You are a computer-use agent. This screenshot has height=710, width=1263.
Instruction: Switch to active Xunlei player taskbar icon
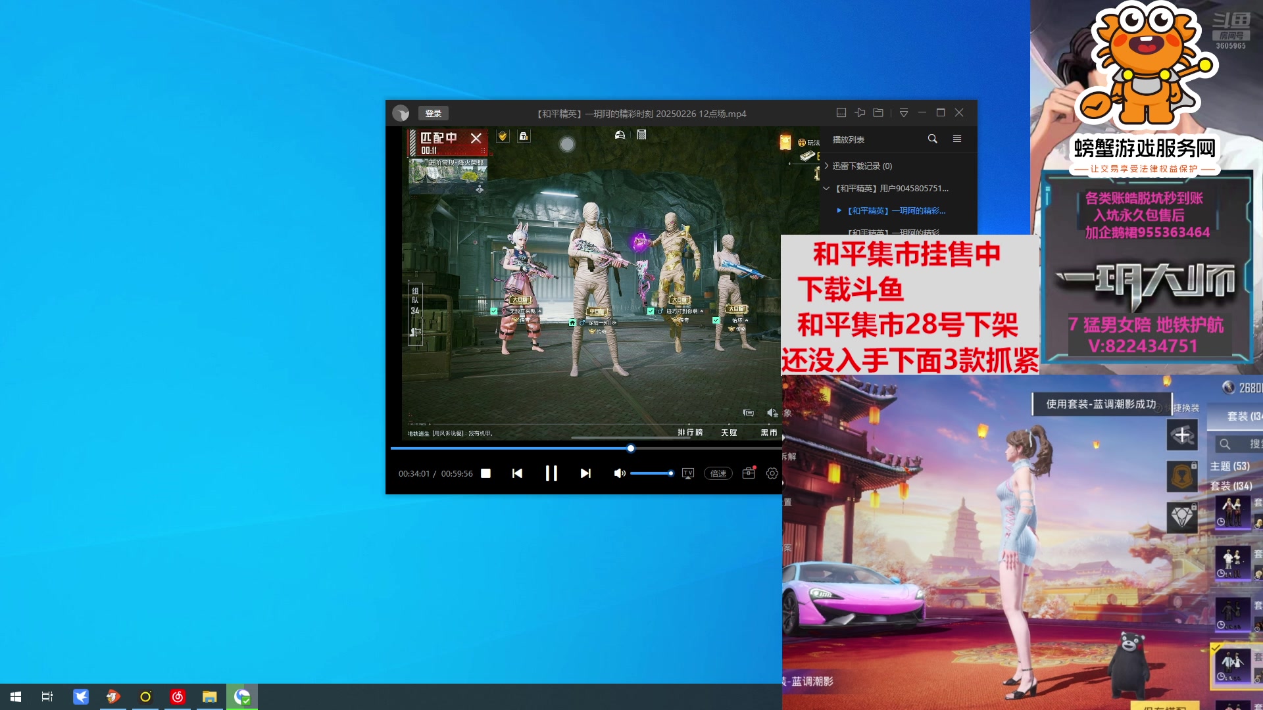point(242,697)
